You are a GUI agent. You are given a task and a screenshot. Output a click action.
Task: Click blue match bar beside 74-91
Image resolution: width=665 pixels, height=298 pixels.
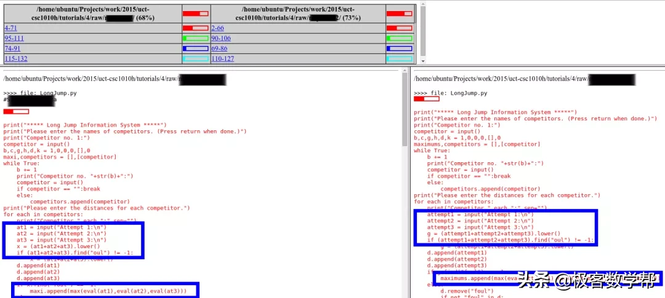point(195,49)
